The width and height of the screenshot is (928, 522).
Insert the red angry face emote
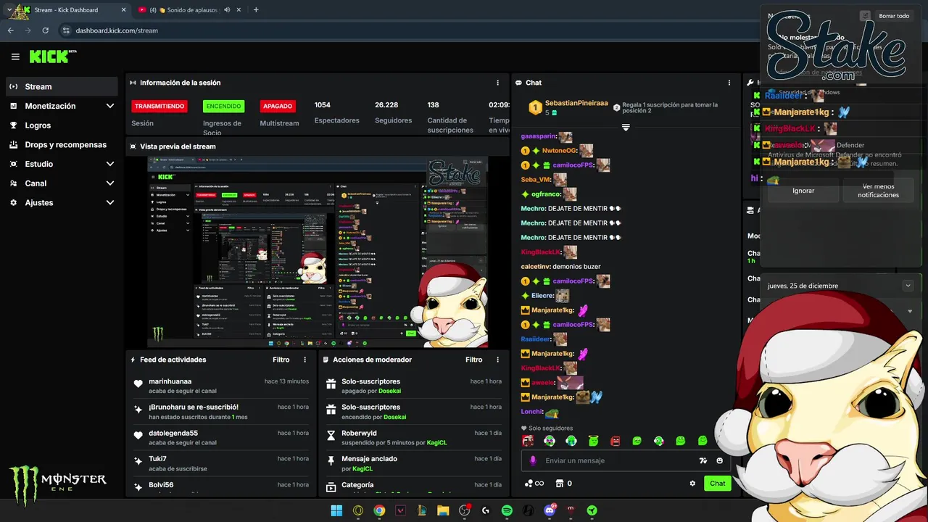(615, 441)
